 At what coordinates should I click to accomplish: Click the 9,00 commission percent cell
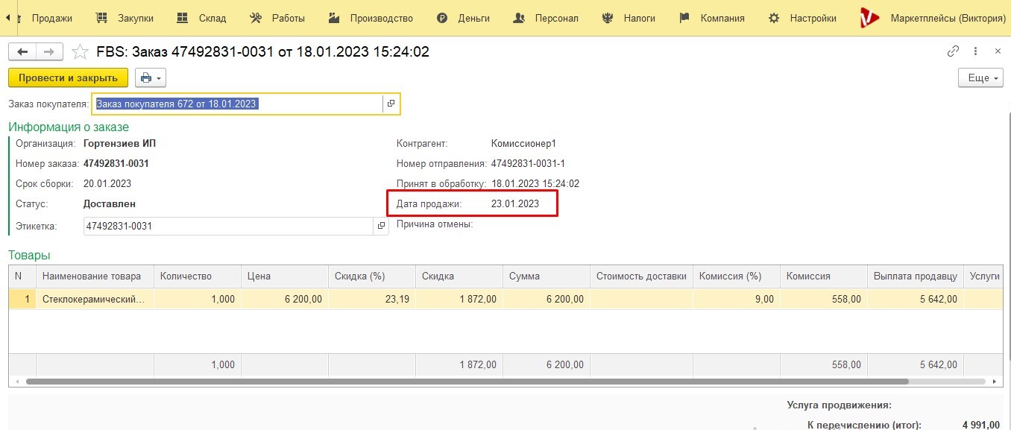737,299
